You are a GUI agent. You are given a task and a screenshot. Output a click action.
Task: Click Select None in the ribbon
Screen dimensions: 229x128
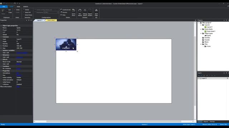pyautogui.click(x=28, y=15)
